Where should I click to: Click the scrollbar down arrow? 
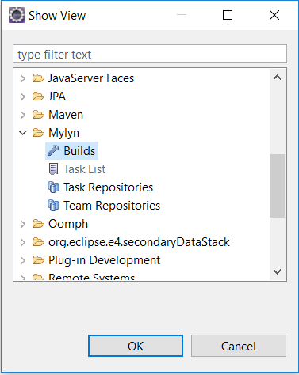[277, 271]
